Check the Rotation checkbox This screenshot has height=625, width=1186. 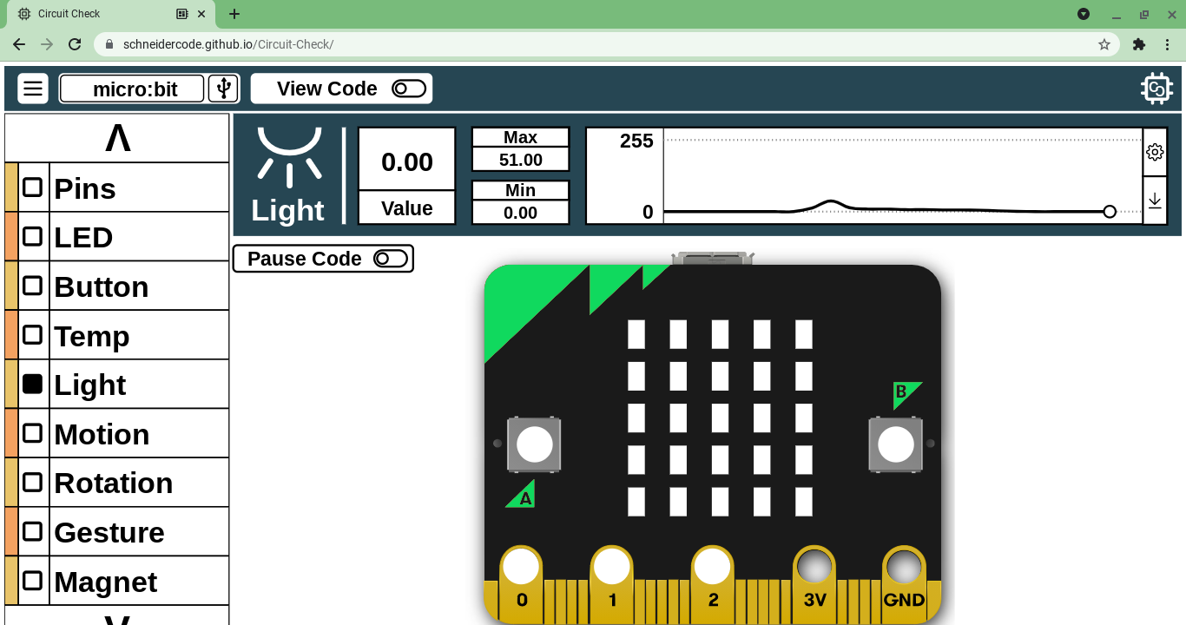33,482
